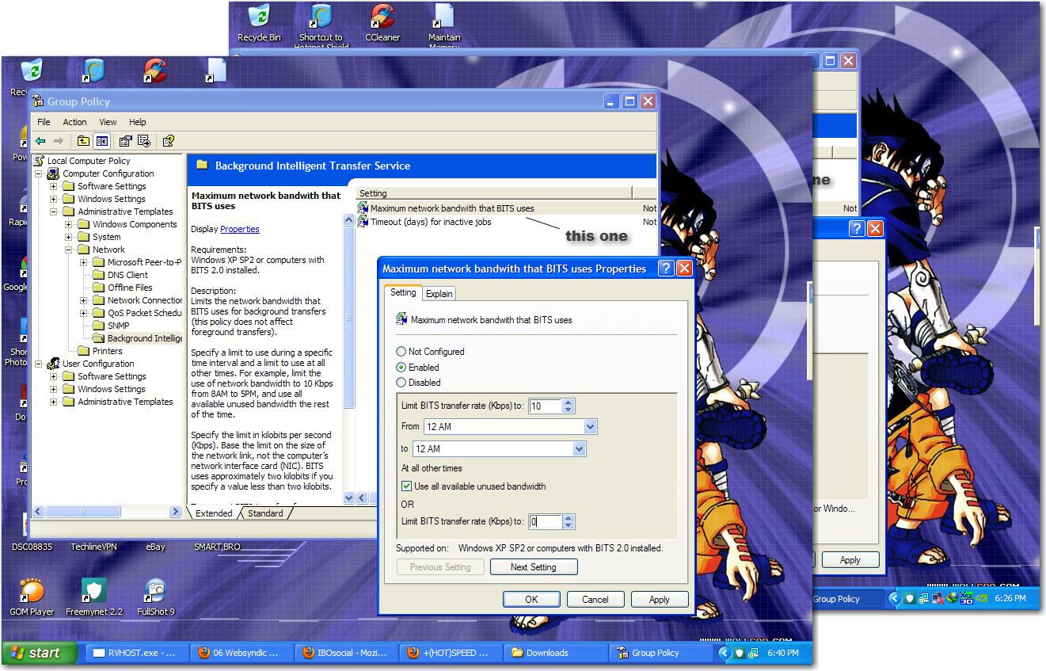This screenshot has height=671, width=1046.
Task: Click the shield tray icon in front taskbar
Action: click(x=740, y=653)
